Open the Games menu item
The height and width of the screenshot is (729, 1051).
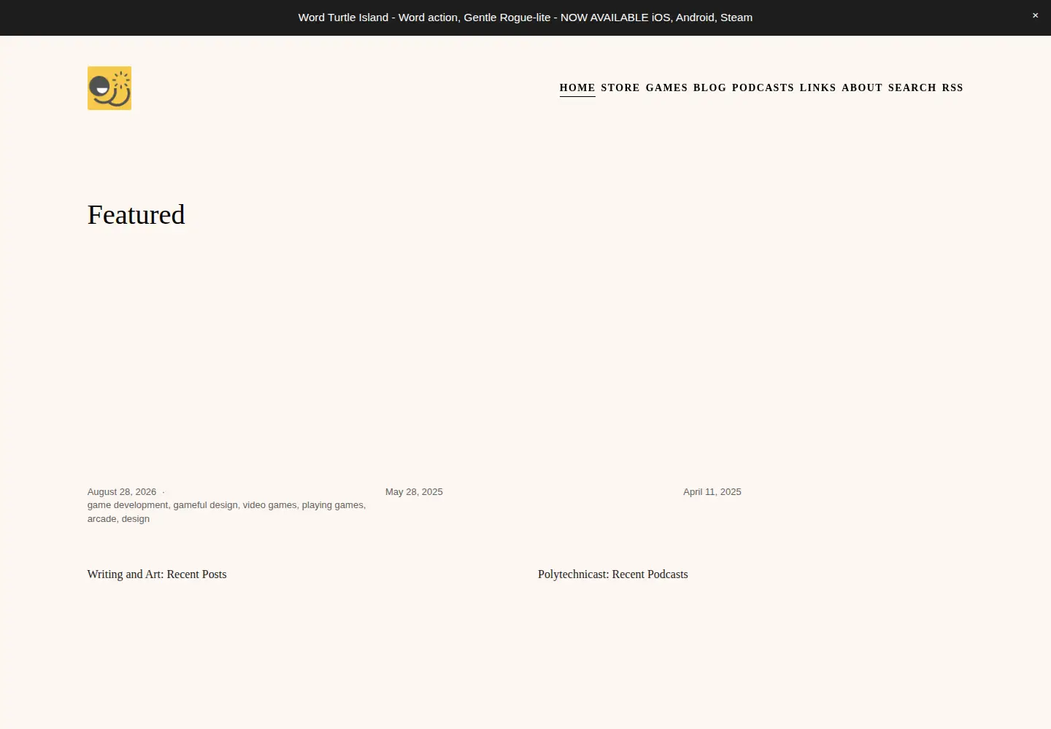[666, 87]
